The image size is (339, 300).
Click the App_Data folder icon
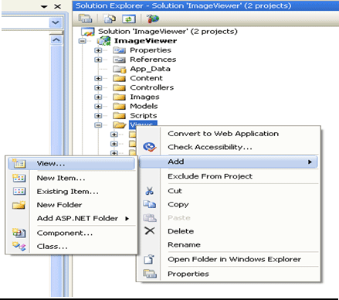(120, 69)
